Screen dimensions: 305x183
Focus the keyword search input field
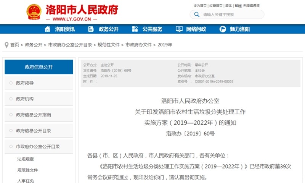(x=227, y=15)
